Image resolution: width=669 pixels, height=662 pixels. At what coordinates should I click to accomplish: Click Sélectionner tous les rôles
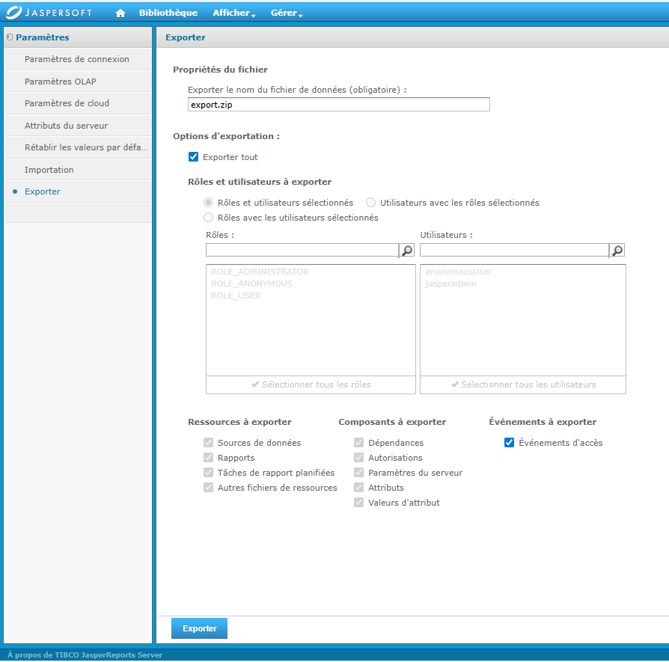tap(311, 384)
